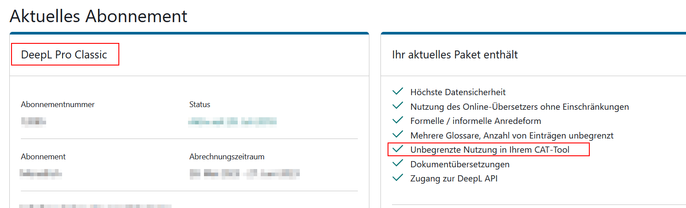The image size is (686, 208).
Task: Click the checkmark beside Formelle / informelle Anredeform
Action: pyautogui.click(x=398, y=120)
